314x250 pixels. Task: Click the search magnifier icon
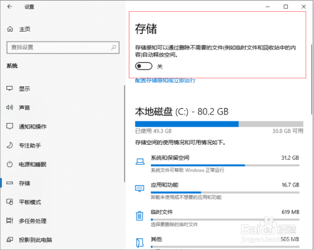click(114, 47)
